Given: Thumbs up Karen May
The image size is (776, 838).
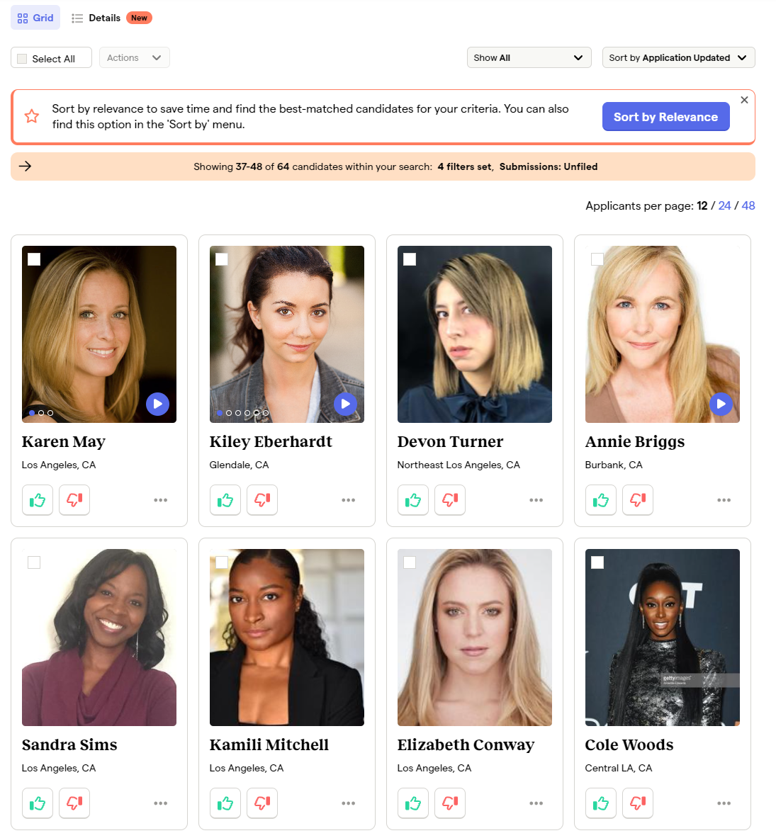Looking at the screenshot, I should point(38,500).
